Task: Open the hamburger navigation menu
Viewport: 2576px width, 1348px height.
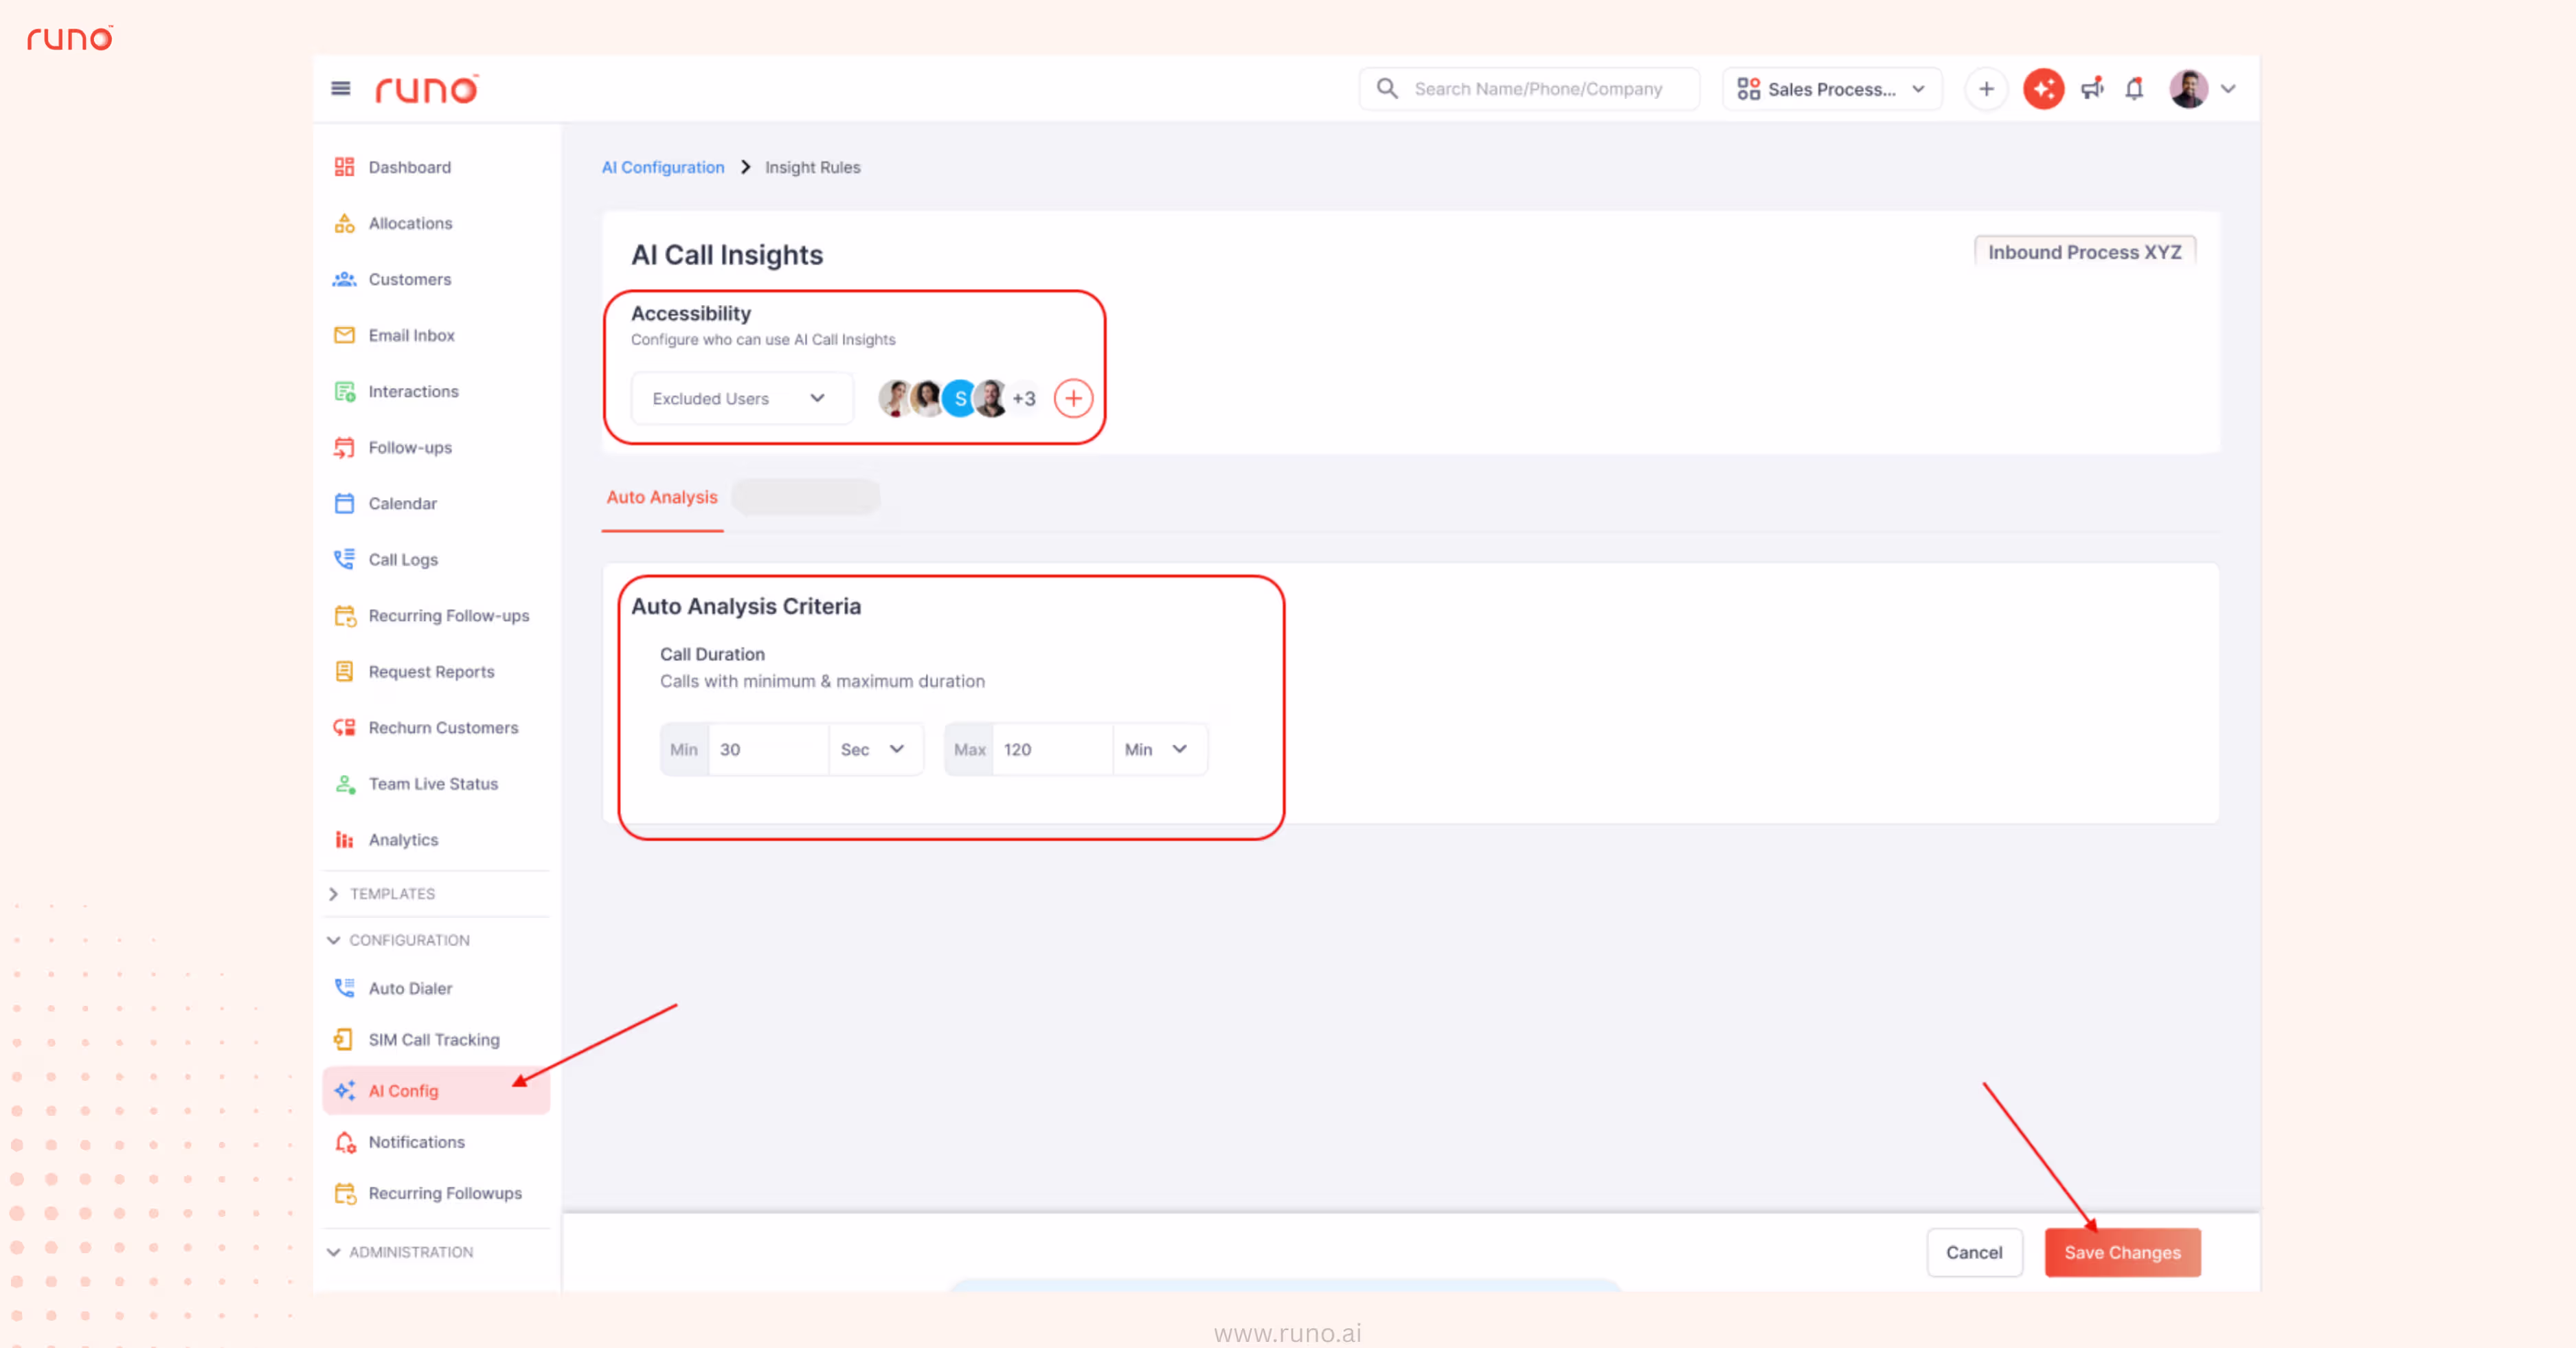Action: tap(340, 88)
